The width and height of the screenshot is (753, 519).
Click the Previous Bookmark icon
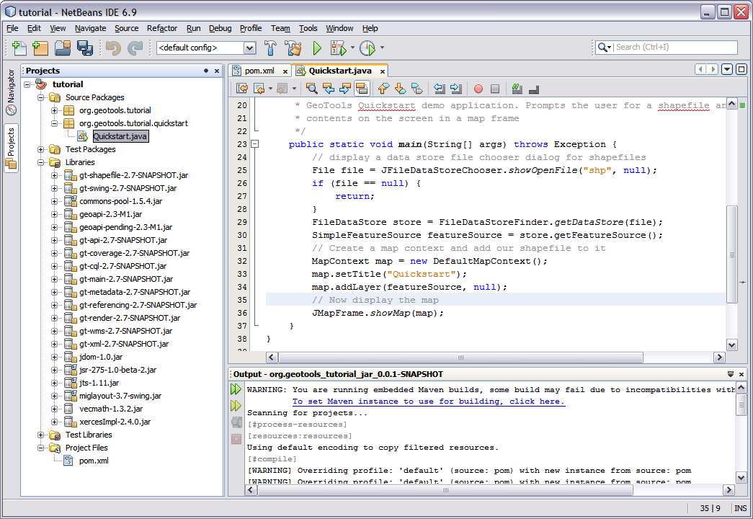pyautogui.click(x=383, y=89)
